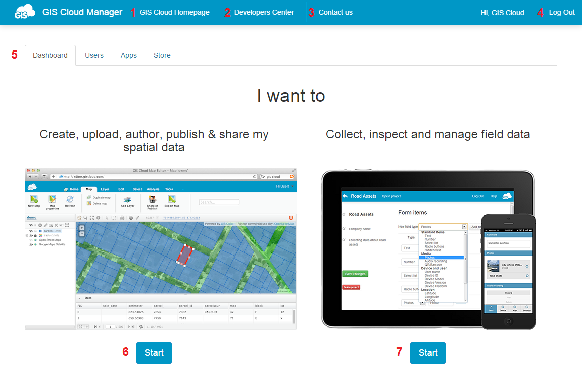
Task: Open the Hi User! dropdown in editor
Action: pyautogui.click(x=285, y=186)
